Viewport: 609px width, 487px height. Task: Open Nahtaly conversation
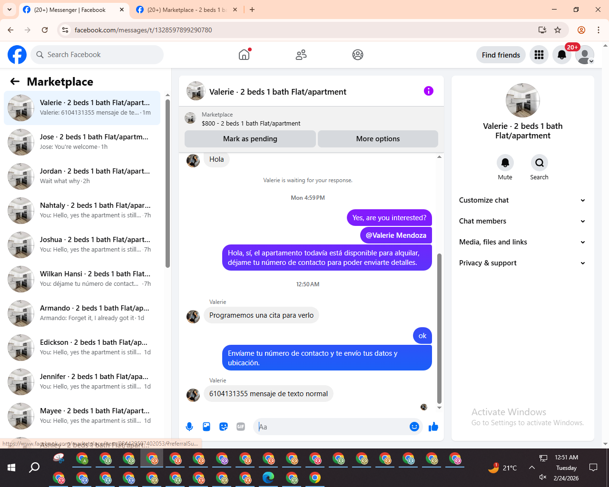tap(82, 211)
